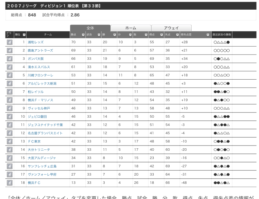
Task: Open 清水エスパルス team link
Action: tap(39, 67)
